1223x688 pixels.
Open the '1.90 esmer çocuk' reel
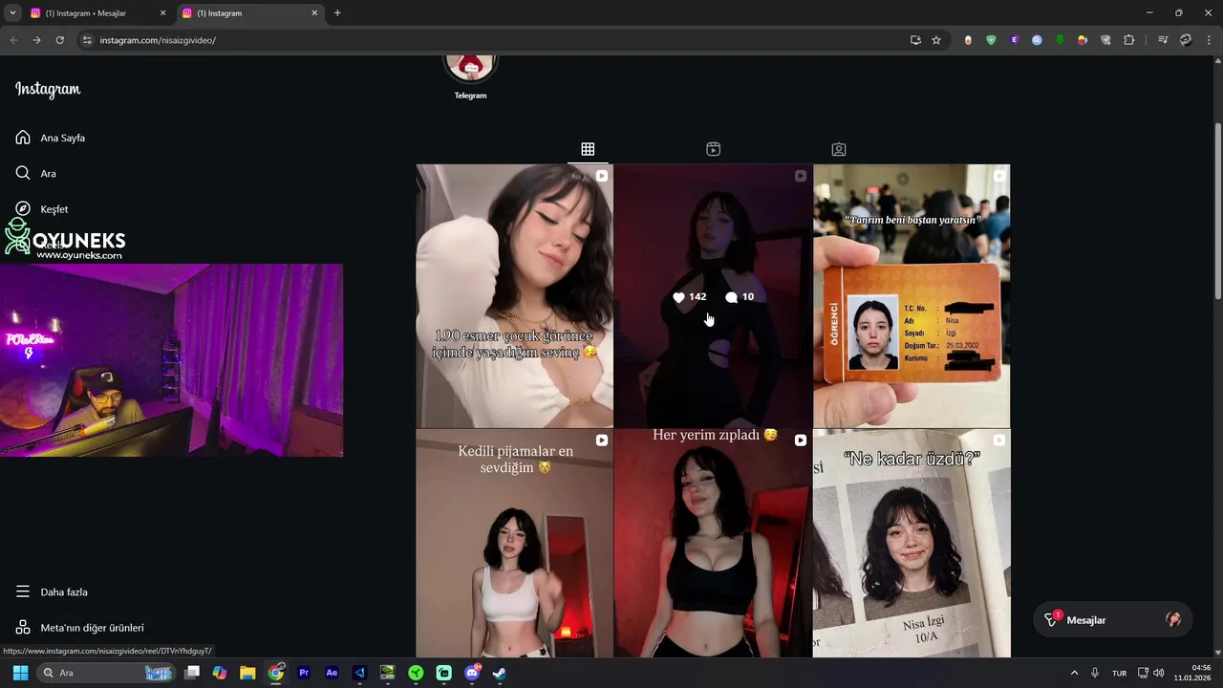click(514, 296)
